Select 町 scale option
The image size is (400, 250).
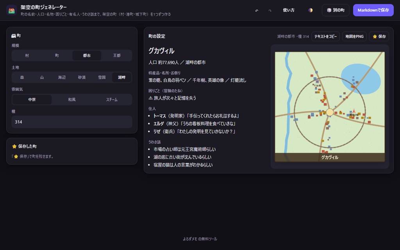tap(57, 55)
